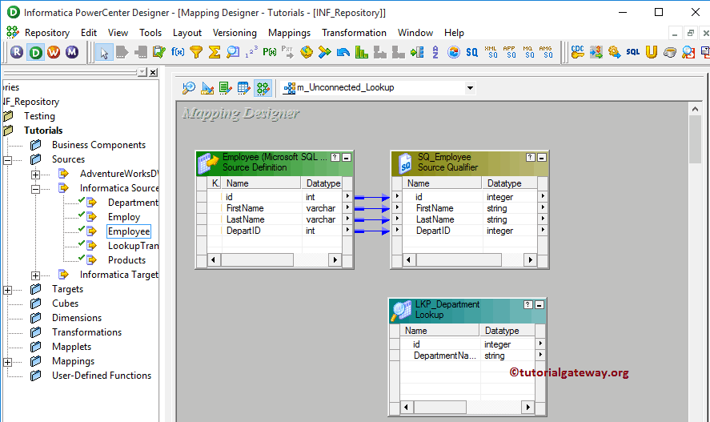This screenshot has width=710, height=422.
Task: Click the XML SQ toolbar icon
Action: point(491,52)
